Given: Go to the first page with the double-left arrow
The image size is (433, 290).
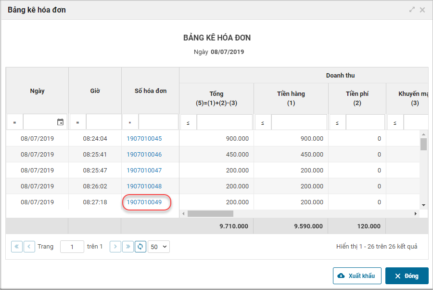Looking at the screenshot, I should click(16, 246).
